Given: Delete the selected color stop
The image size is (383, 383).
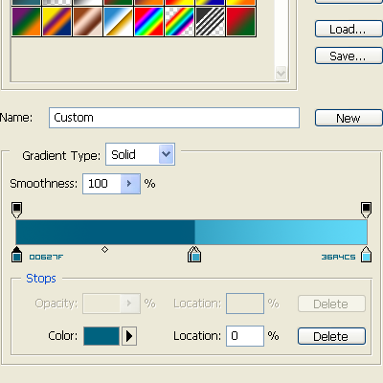Looking at the screenshot, I should [331, 336].
